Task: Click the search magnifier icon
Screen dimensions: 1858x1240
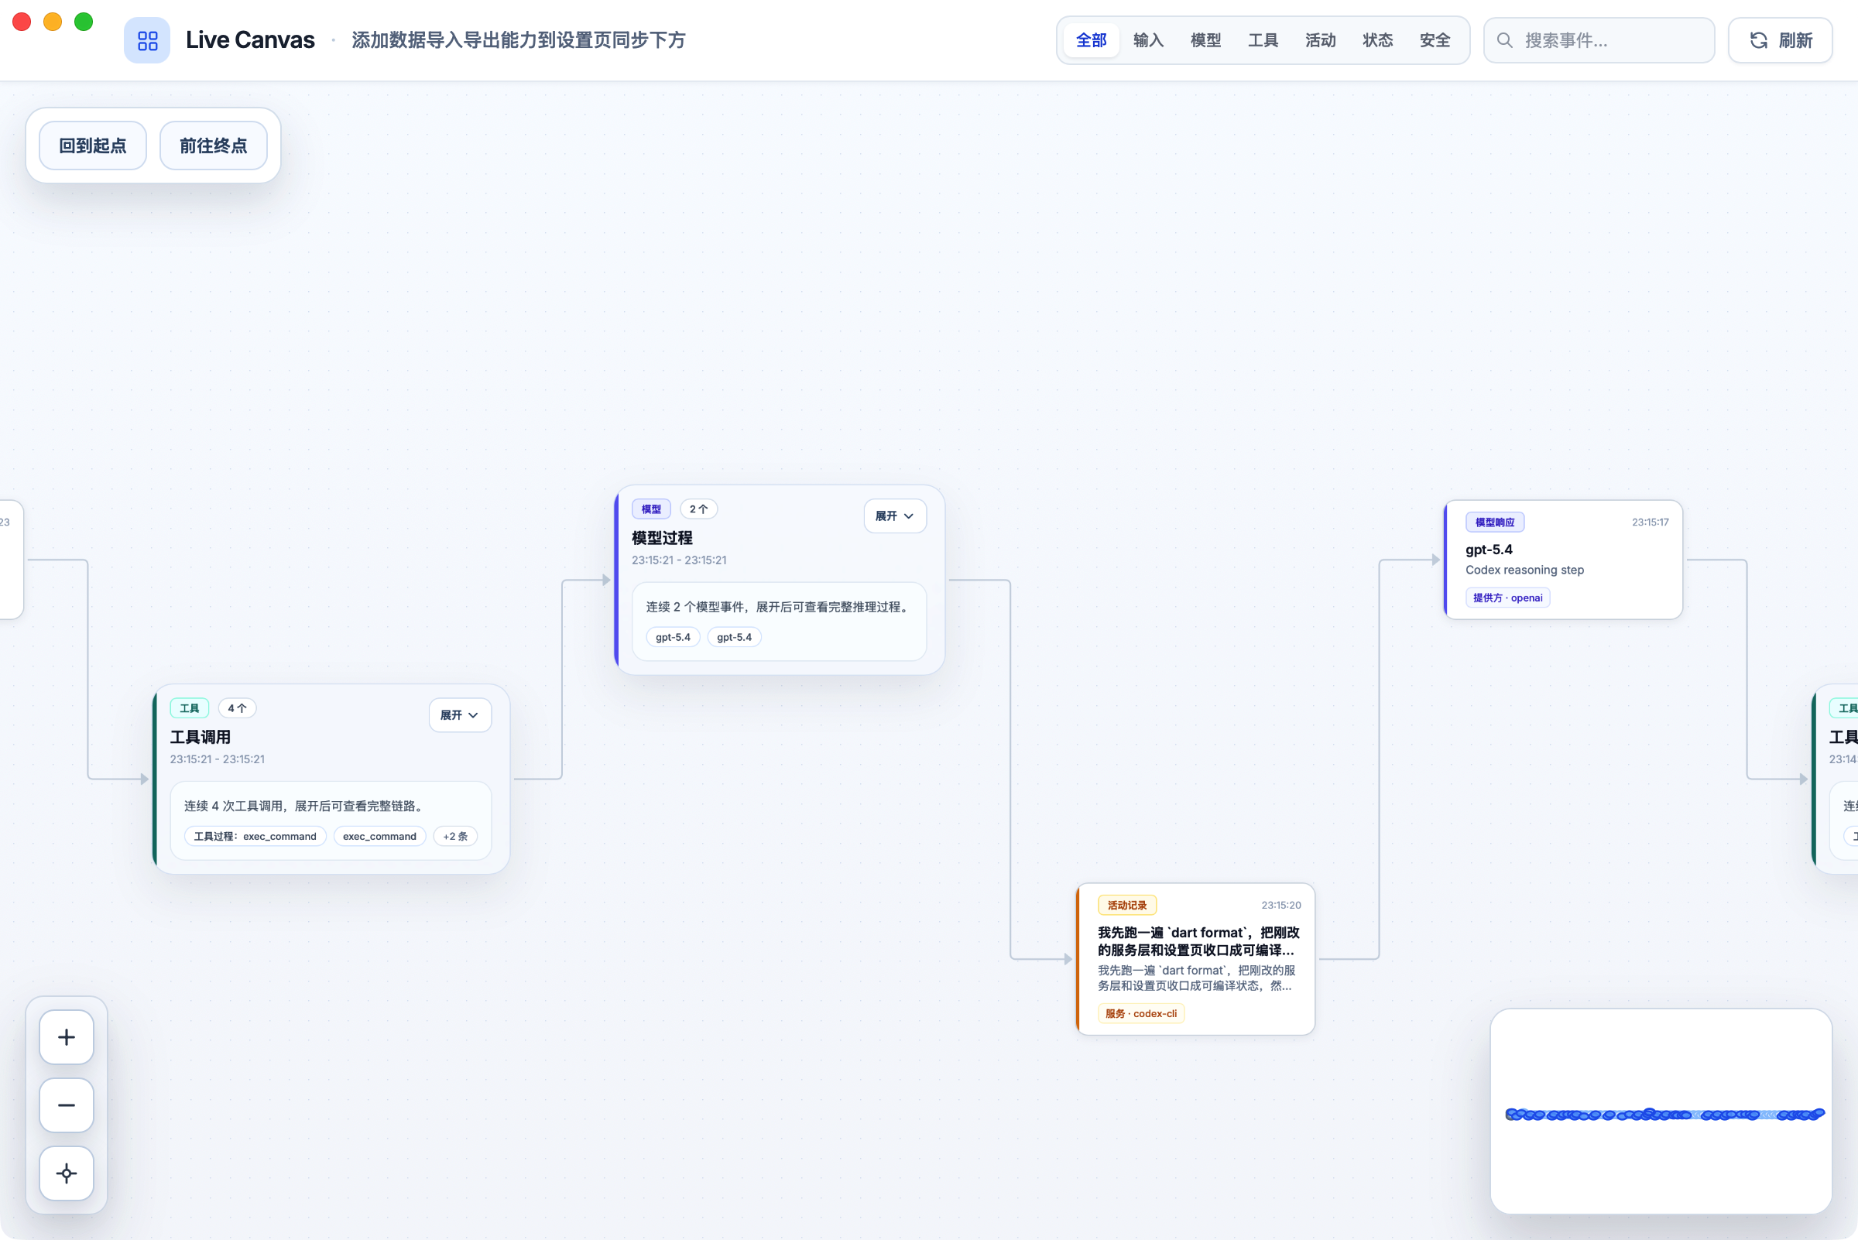Action: (x=1506, y=39)
